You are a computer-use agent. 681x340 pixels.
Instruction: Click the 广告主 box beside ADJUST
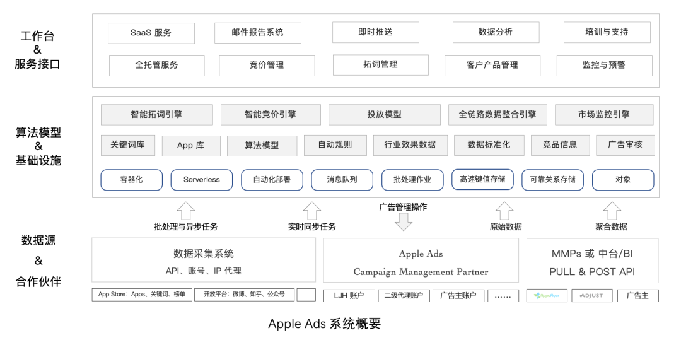[x=638, y=296]
